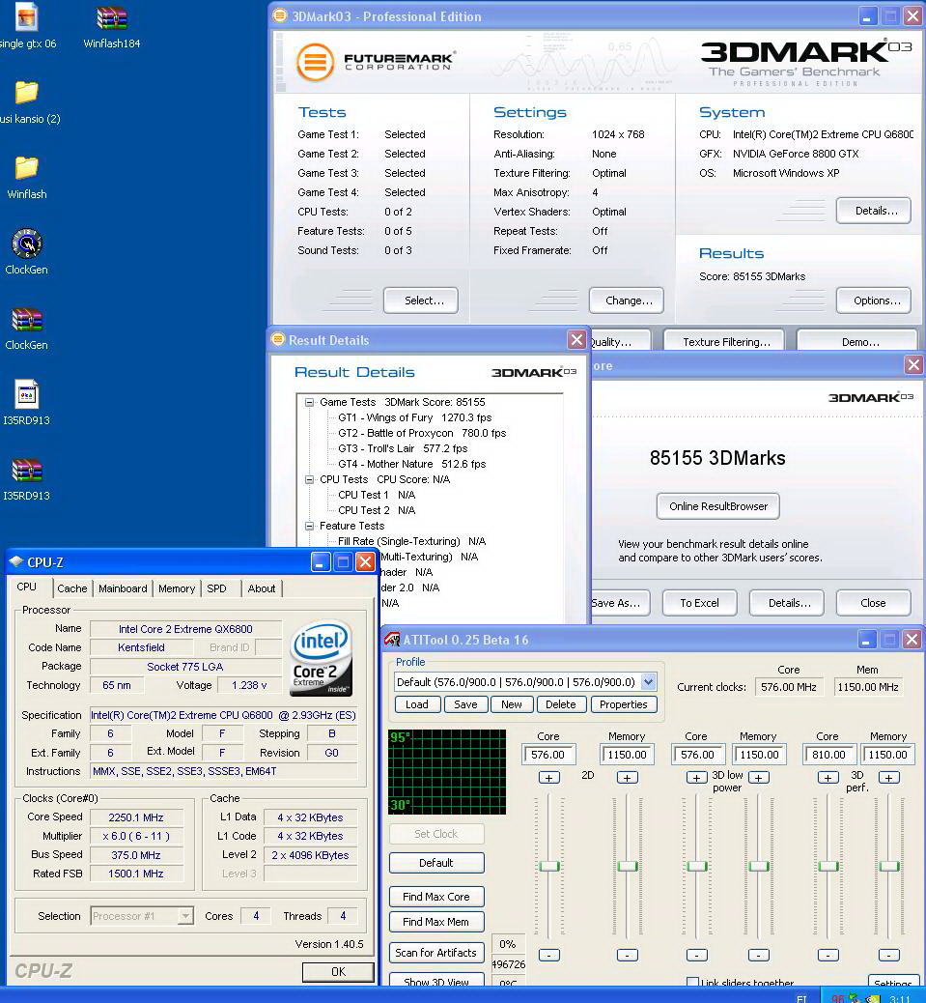Click the 2D Memory clock slider handle
The width and height of the screenshot is (926, 1003).
click(x=627, y=866)
